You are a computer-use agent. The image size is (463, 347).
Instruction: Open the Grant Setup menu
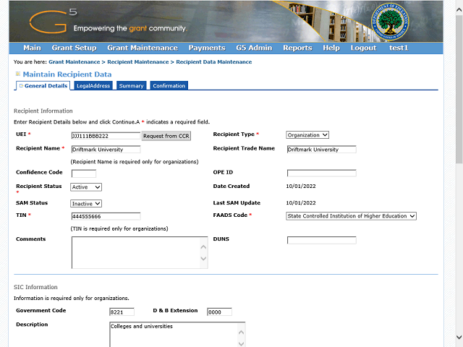coord(74,48)
